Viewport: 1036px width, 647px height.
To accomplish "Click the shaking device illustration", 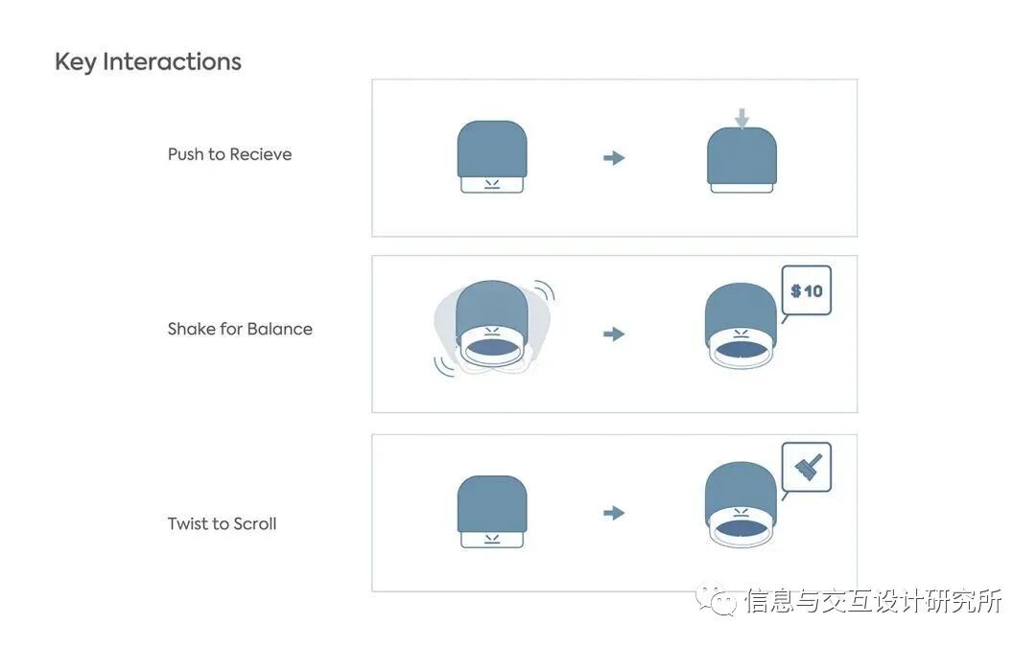I will (x=493, y=328).
